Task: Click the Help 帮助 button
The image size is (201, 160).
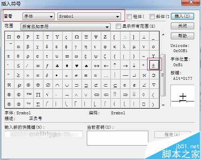Action: (183, 36)
